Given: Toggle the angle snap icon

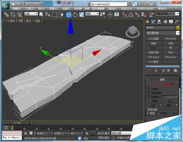Looking at the screenshot, I should click(x=131, y=15).
